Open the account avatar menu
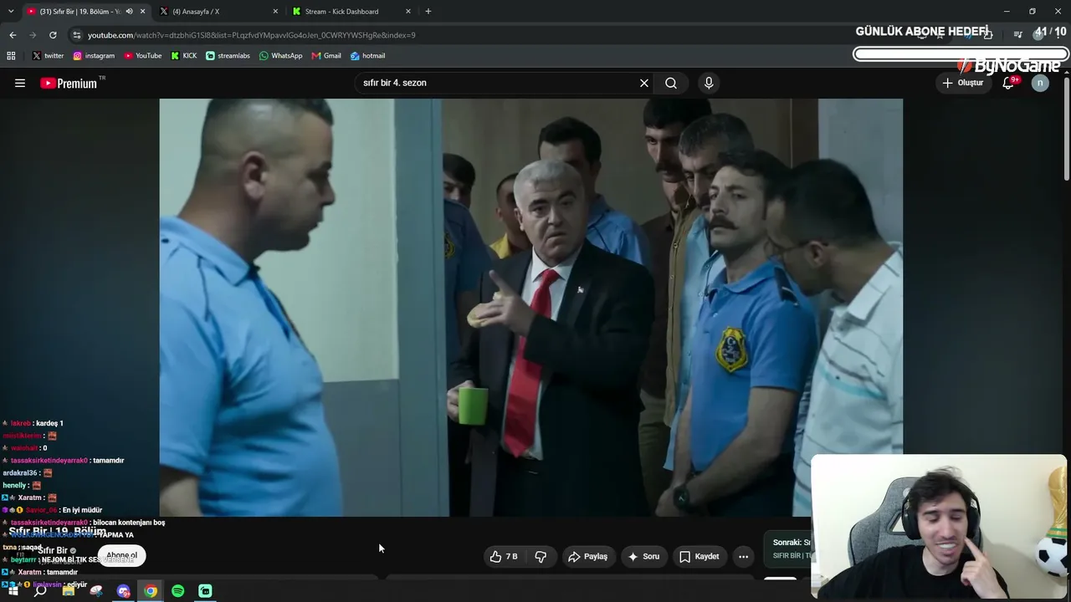 1040,83
